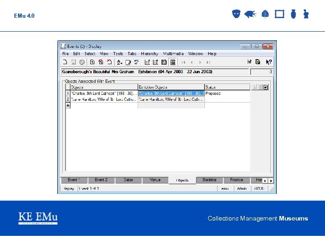Open the Multimedia menu
Screen dimensions: 325x244
click(x=173, y=53)
